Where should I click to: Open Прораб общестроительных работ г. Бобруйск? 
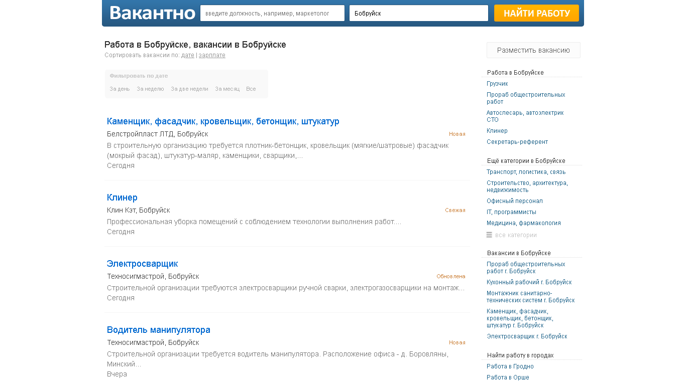tap(526, 268)
